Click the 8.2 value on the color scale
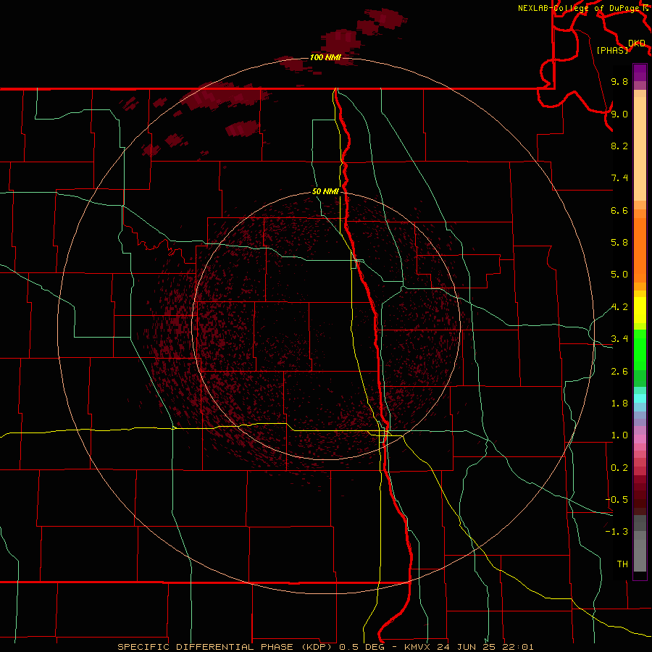The height and width of the screenshot is (652, 652). (x=619, y=146)
